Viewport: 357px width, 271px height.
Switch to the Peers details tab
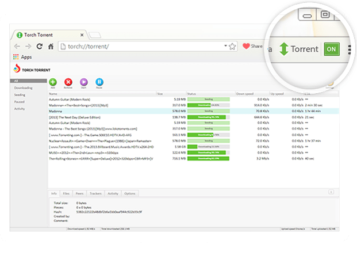click(79, 193)
